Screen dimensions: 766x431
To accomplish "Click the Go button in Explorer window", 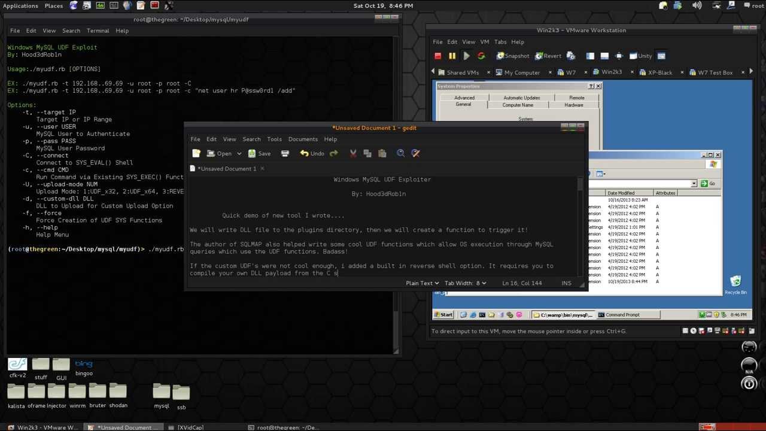I will [x=709, y=183].
